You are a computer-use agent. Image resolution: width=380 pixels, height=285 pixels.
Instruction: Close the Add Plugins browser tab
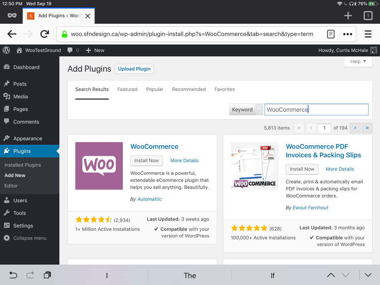point(88,16)
